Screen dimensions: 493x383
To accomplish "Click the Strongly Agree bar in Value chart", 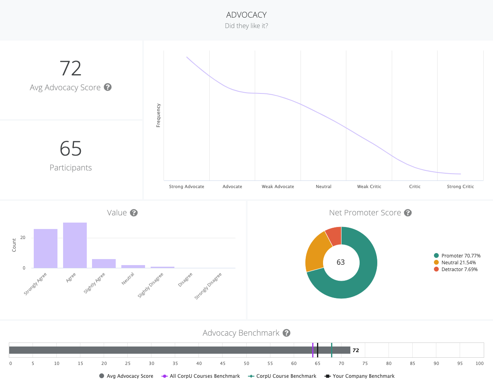I will click(x=45, y=248).
